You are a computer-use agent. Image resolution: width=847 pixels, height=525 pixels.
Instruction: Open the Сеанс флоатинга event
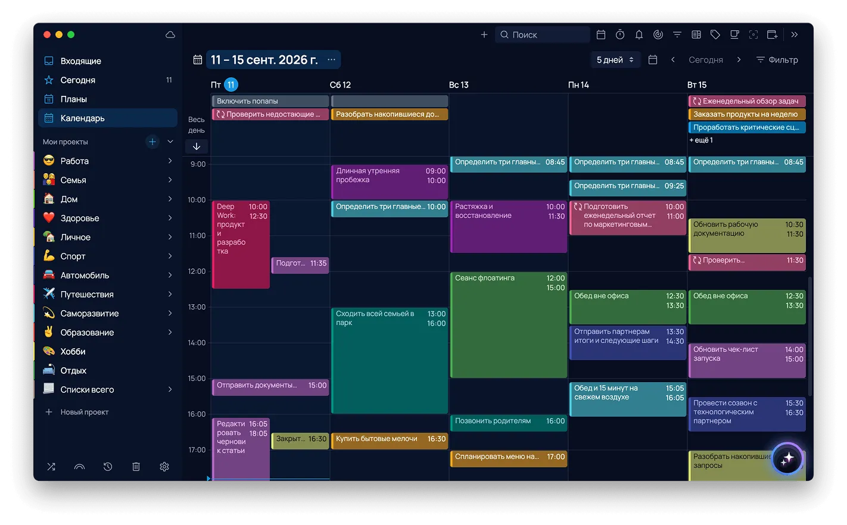pyautogui.click(x=509, y=325)
